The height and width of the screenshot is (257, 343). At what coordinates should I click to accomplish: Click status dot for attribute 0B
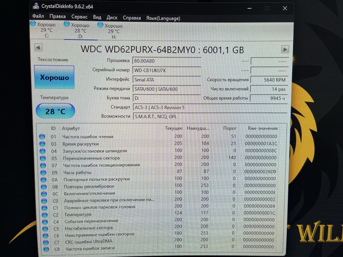[x=44, y=187]
